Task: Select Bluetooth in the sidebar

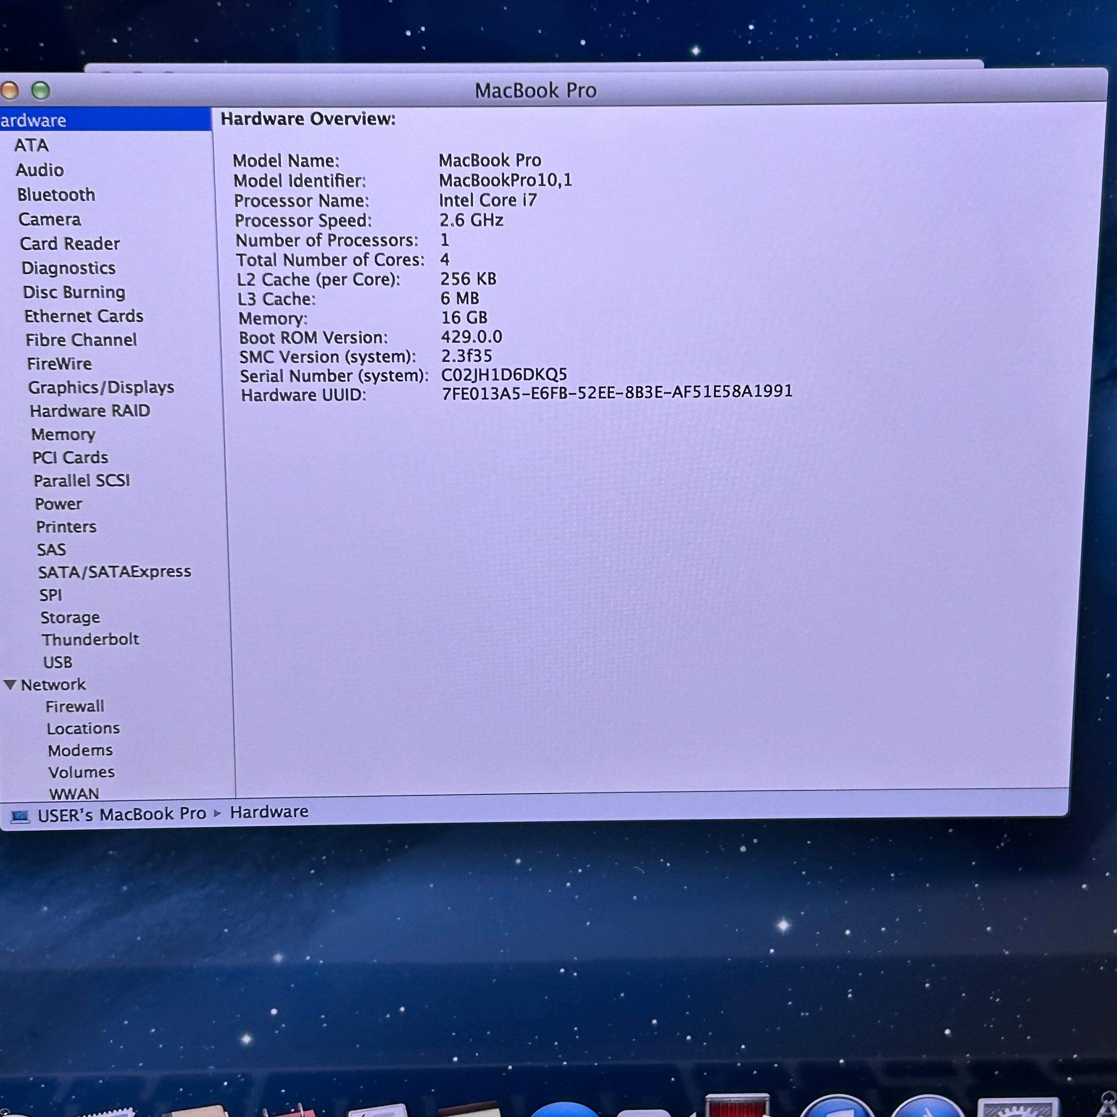Action: pyautogui.click(x=56, y=195)
